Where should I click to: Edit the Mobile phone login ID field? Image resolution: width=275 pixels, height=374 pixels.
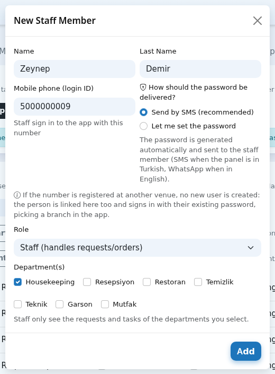click(x=75, y=107)
